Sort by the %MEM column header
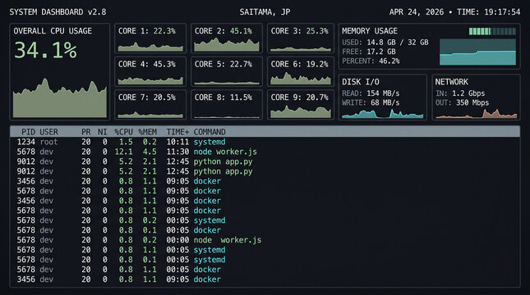 coord(147,132)
